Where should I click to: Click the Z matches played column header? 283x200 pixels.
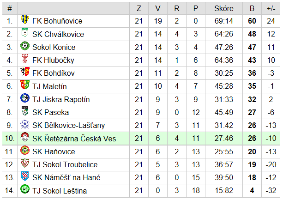pos(139,8)
